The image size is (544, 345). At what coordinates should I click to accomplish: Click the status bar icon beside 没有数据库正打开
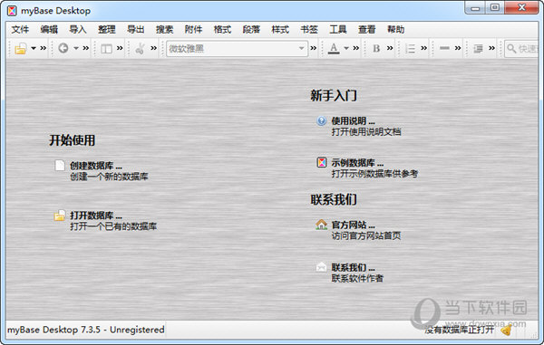click(x=506, y=331)
